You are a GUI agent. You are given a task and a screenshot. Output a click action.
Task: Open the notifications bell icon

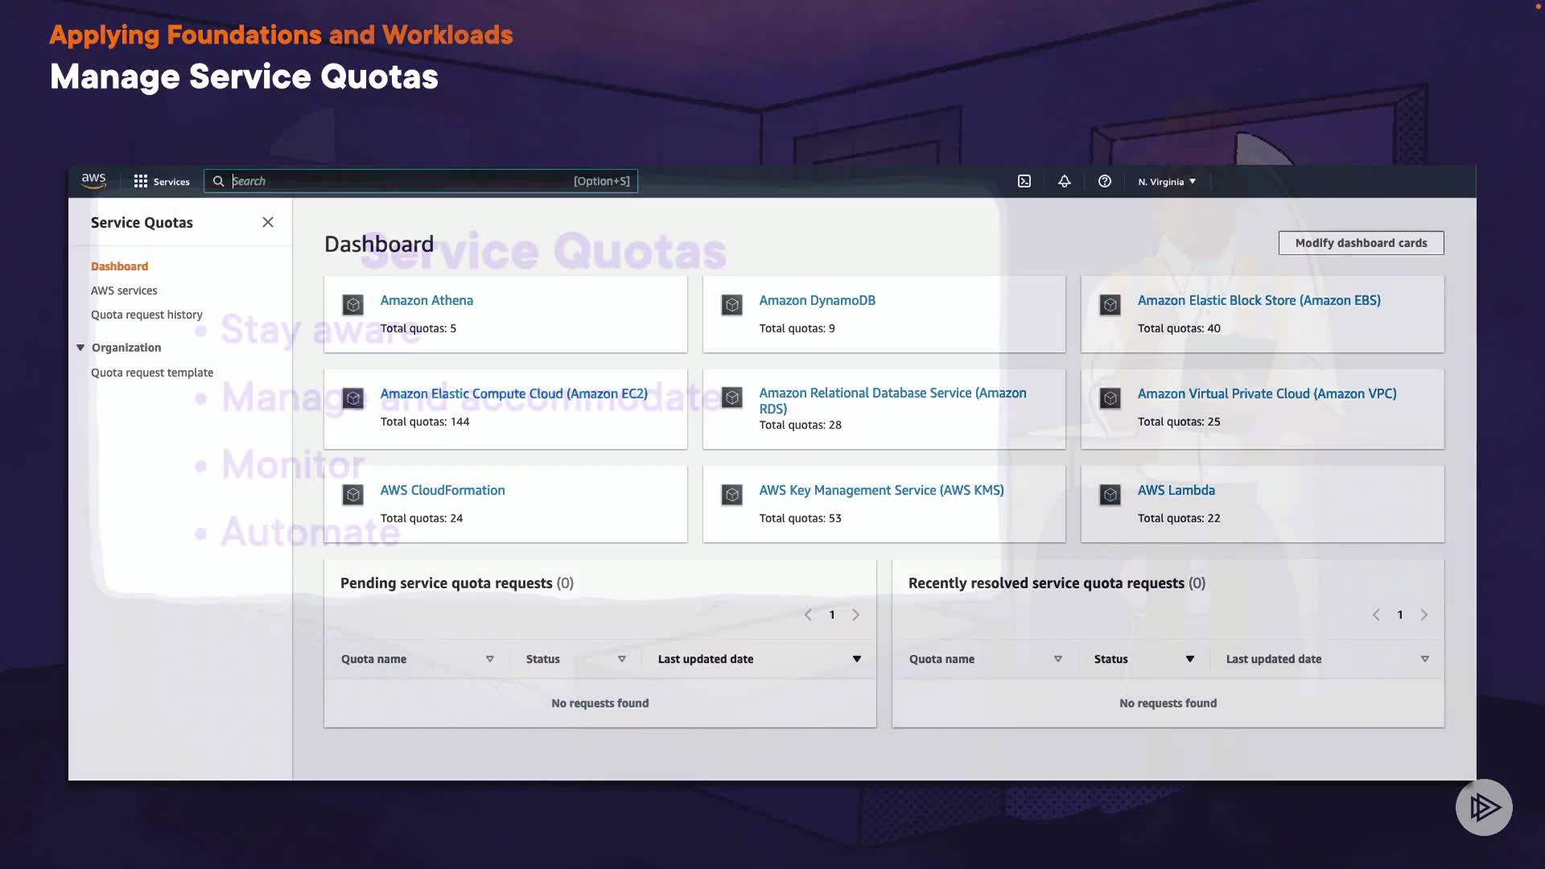click(1064, 181)
